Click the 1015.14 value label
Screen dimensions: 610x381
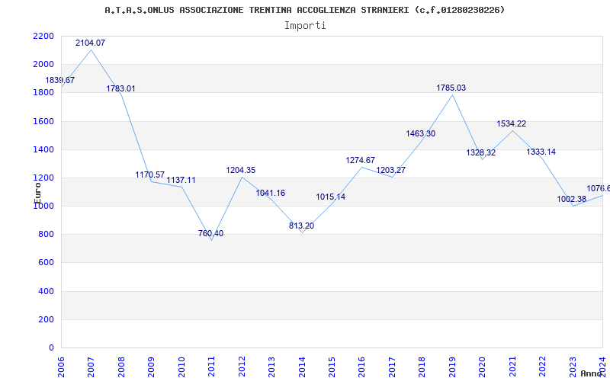coord(331,197)
